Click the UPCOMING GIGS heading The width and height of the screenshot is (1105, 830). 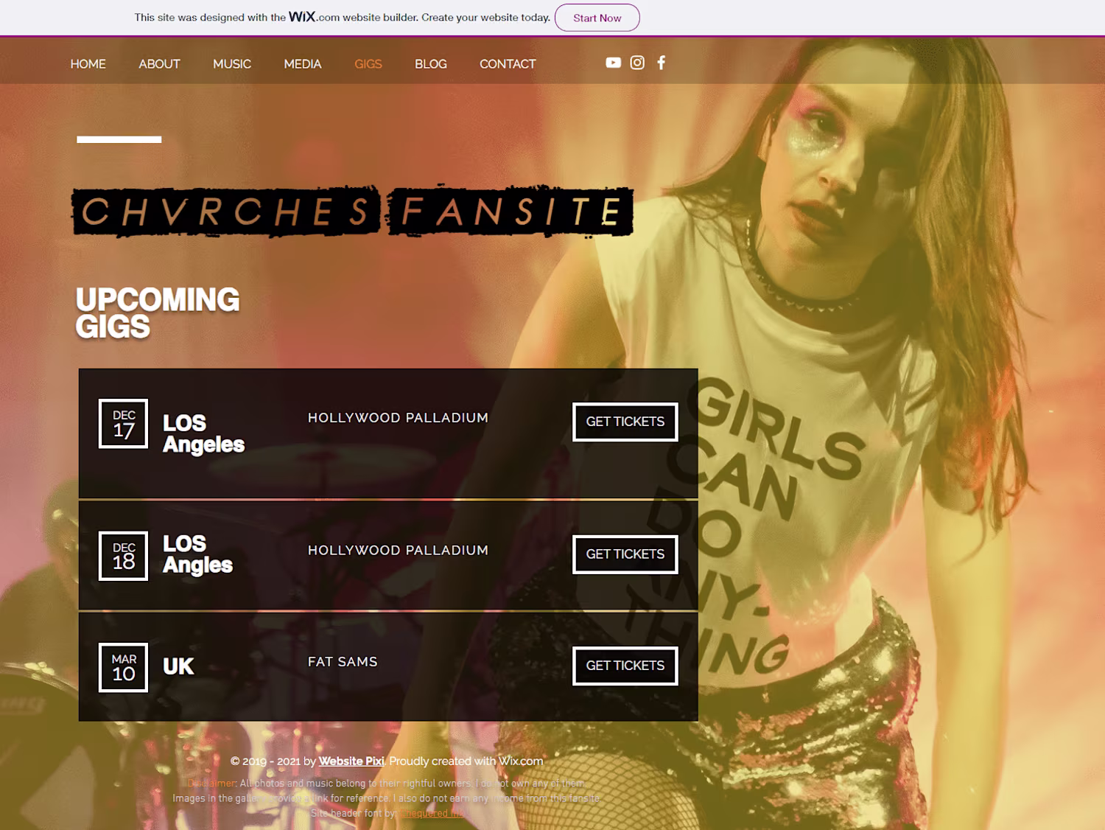coord(158,313)
